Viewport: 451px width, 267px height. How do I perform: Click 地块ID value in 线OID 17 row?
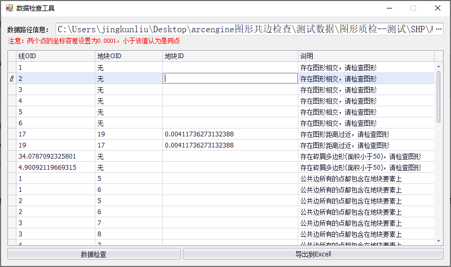[x=230, y=134]
